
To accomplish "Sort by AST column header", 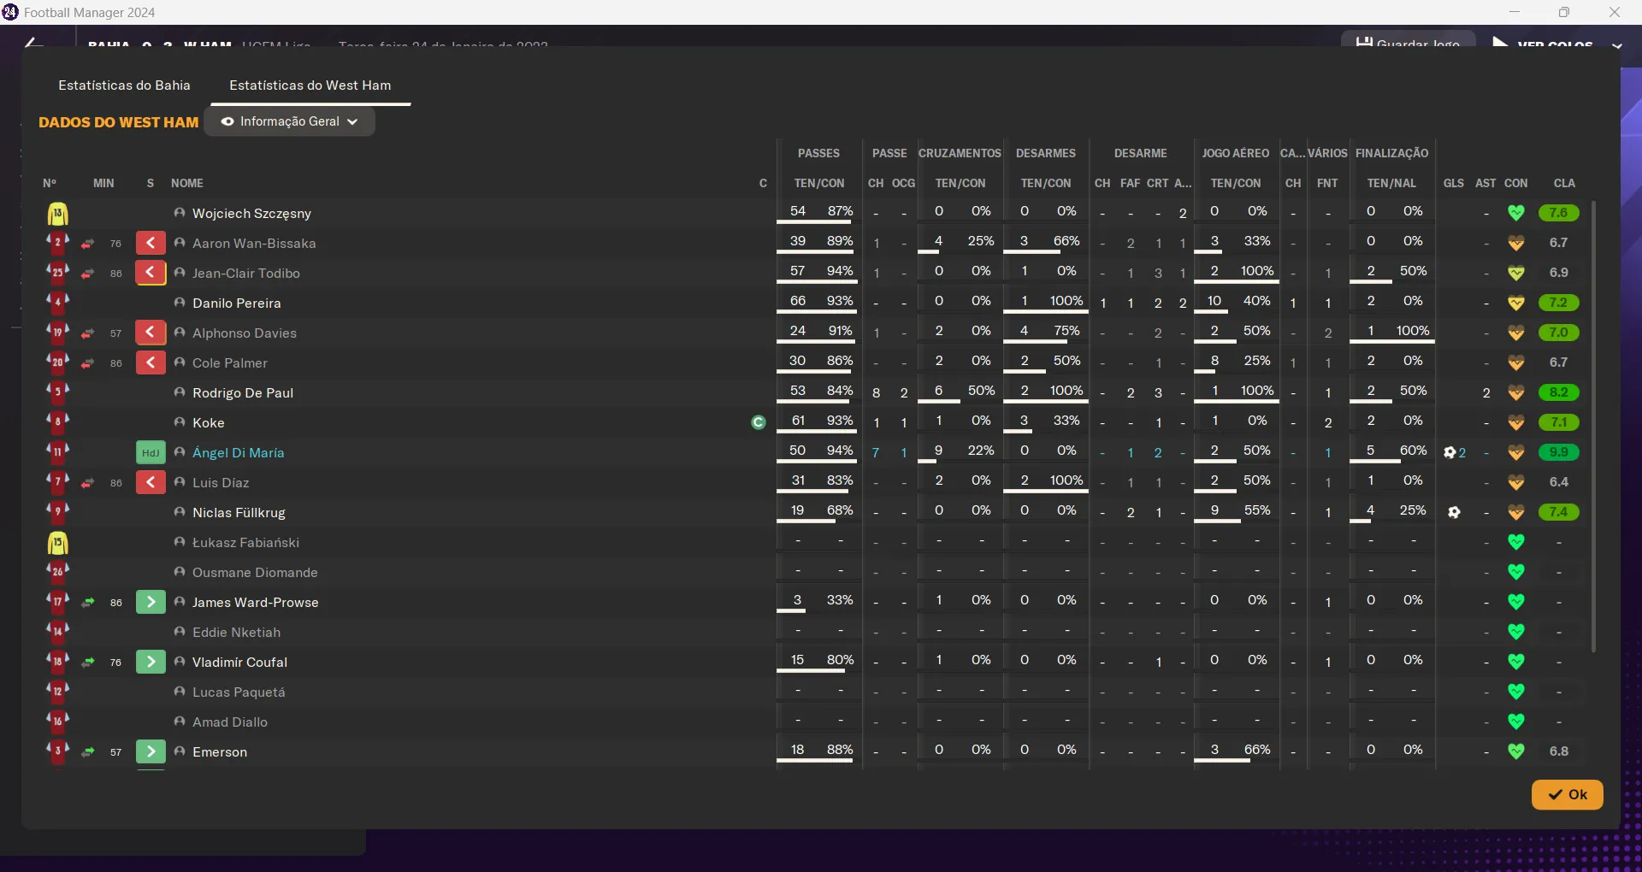I will [x=1486, y=183].
